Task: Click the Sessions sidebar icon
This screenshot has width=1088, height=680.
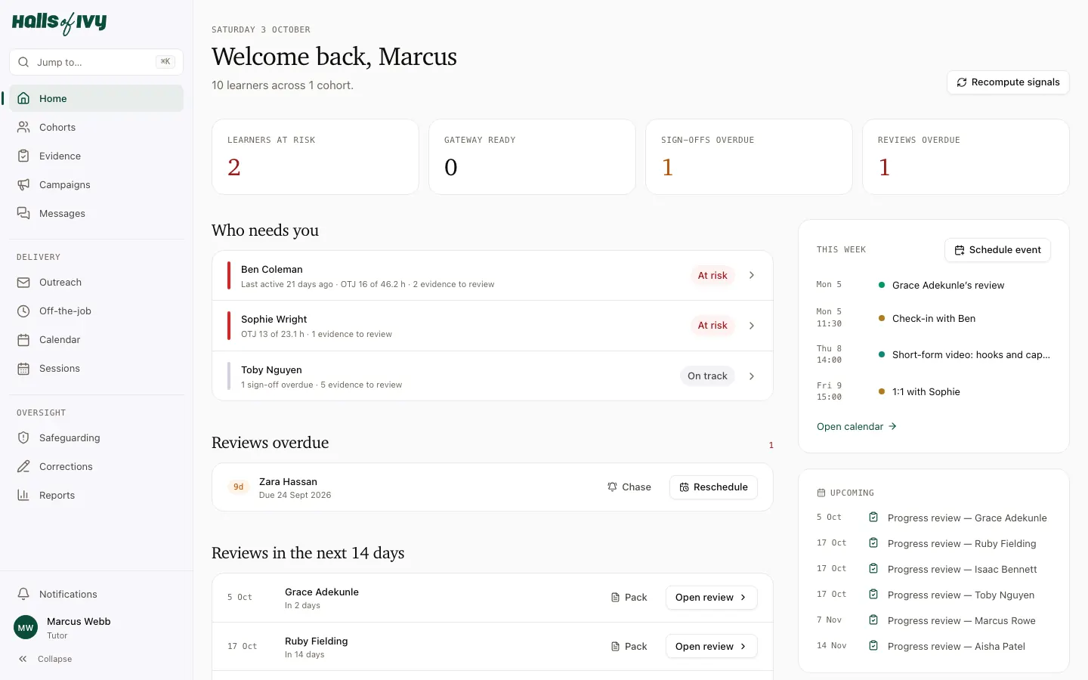Action: pos(23,368)
